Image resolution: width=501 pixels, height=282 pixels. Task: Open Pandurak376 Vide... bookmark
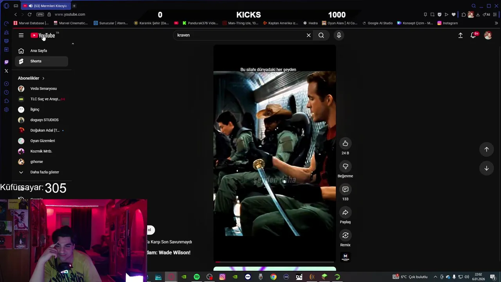200,23
